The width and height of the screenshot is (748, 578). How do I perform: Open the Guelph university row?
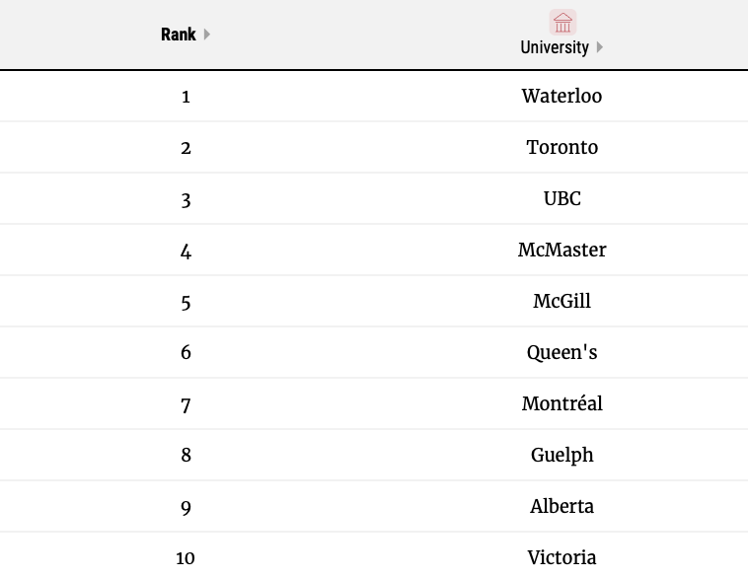tap(561, 456)
